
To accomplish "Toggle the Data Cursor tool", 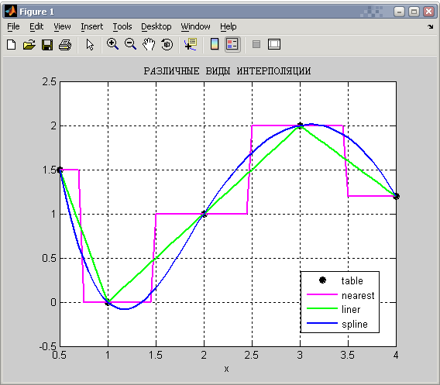I will point(191,44).
